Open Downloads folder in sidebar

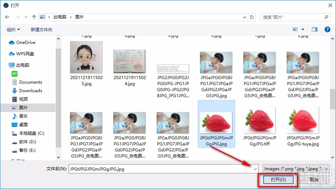(x=27, y=91)
